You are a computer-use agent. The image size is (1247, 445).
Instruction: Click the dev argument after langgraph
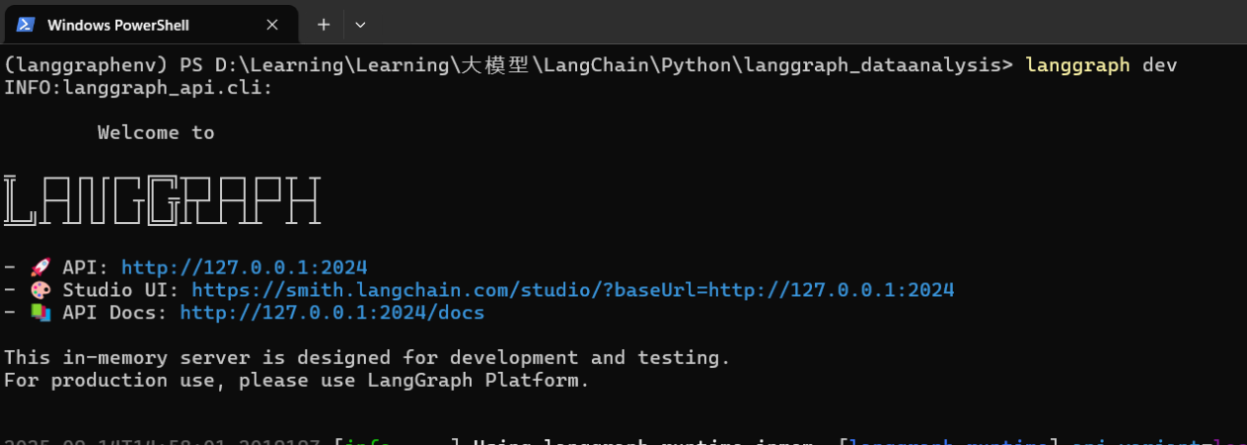coord(1159,65)
